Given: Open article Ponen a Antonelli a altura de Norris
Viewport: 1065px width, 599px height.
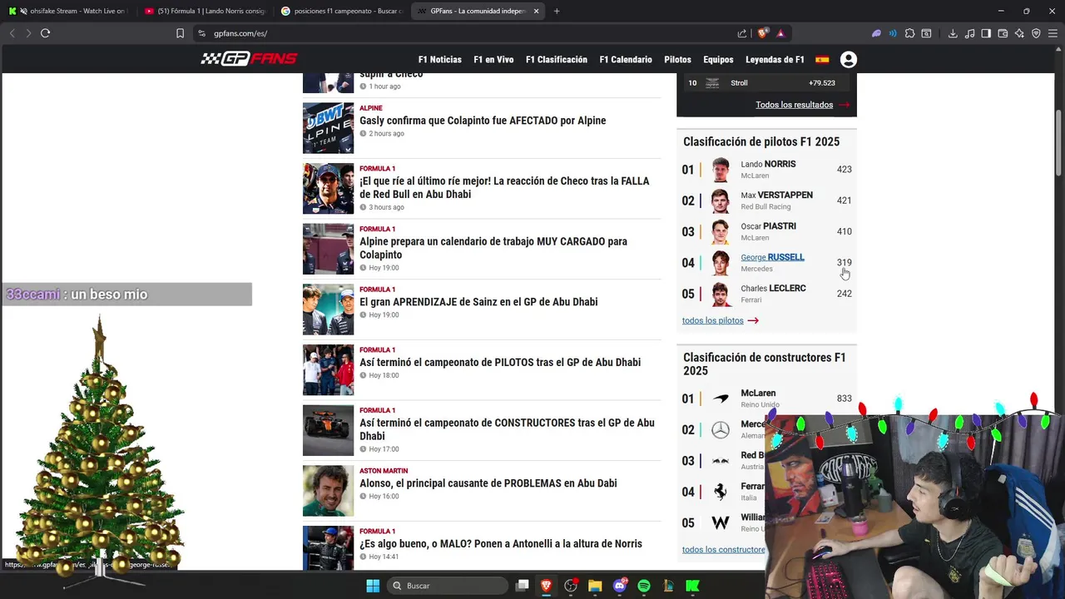Looking at the screenshot, I should tap(501, 544).
